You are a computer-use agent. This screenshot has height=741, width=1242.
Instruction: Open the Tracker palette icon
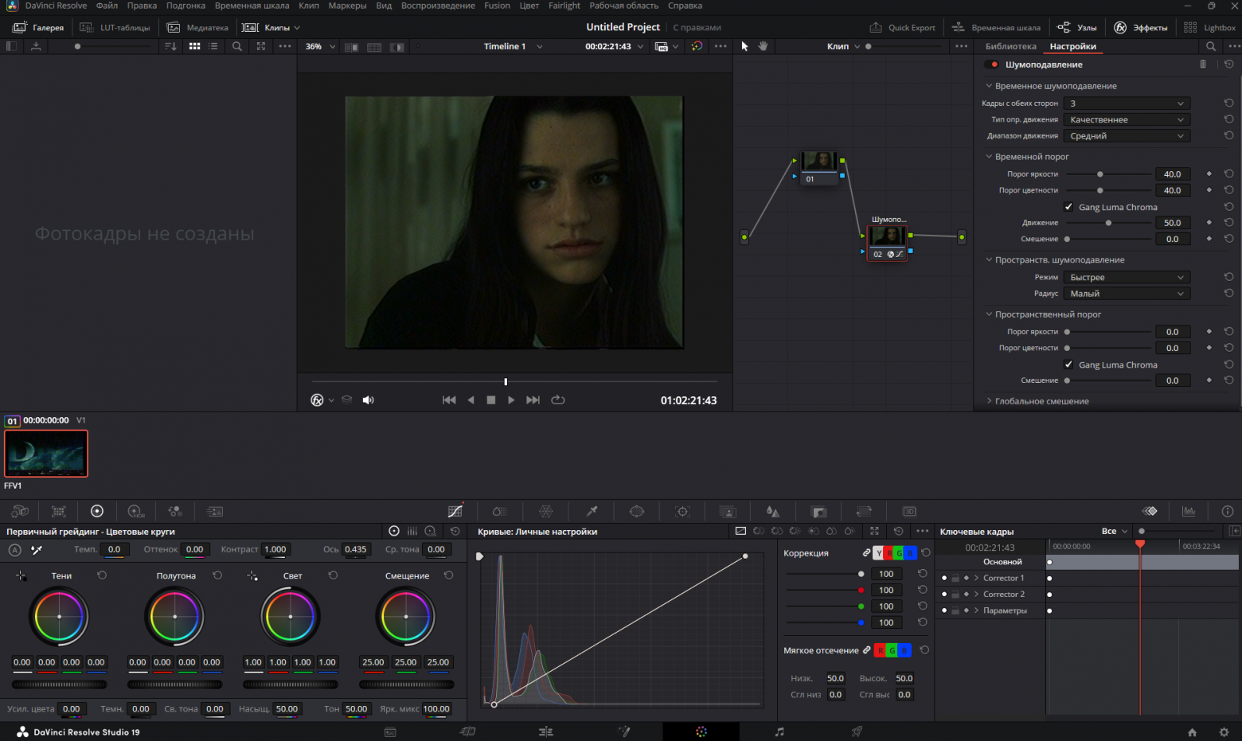(682, 511)
